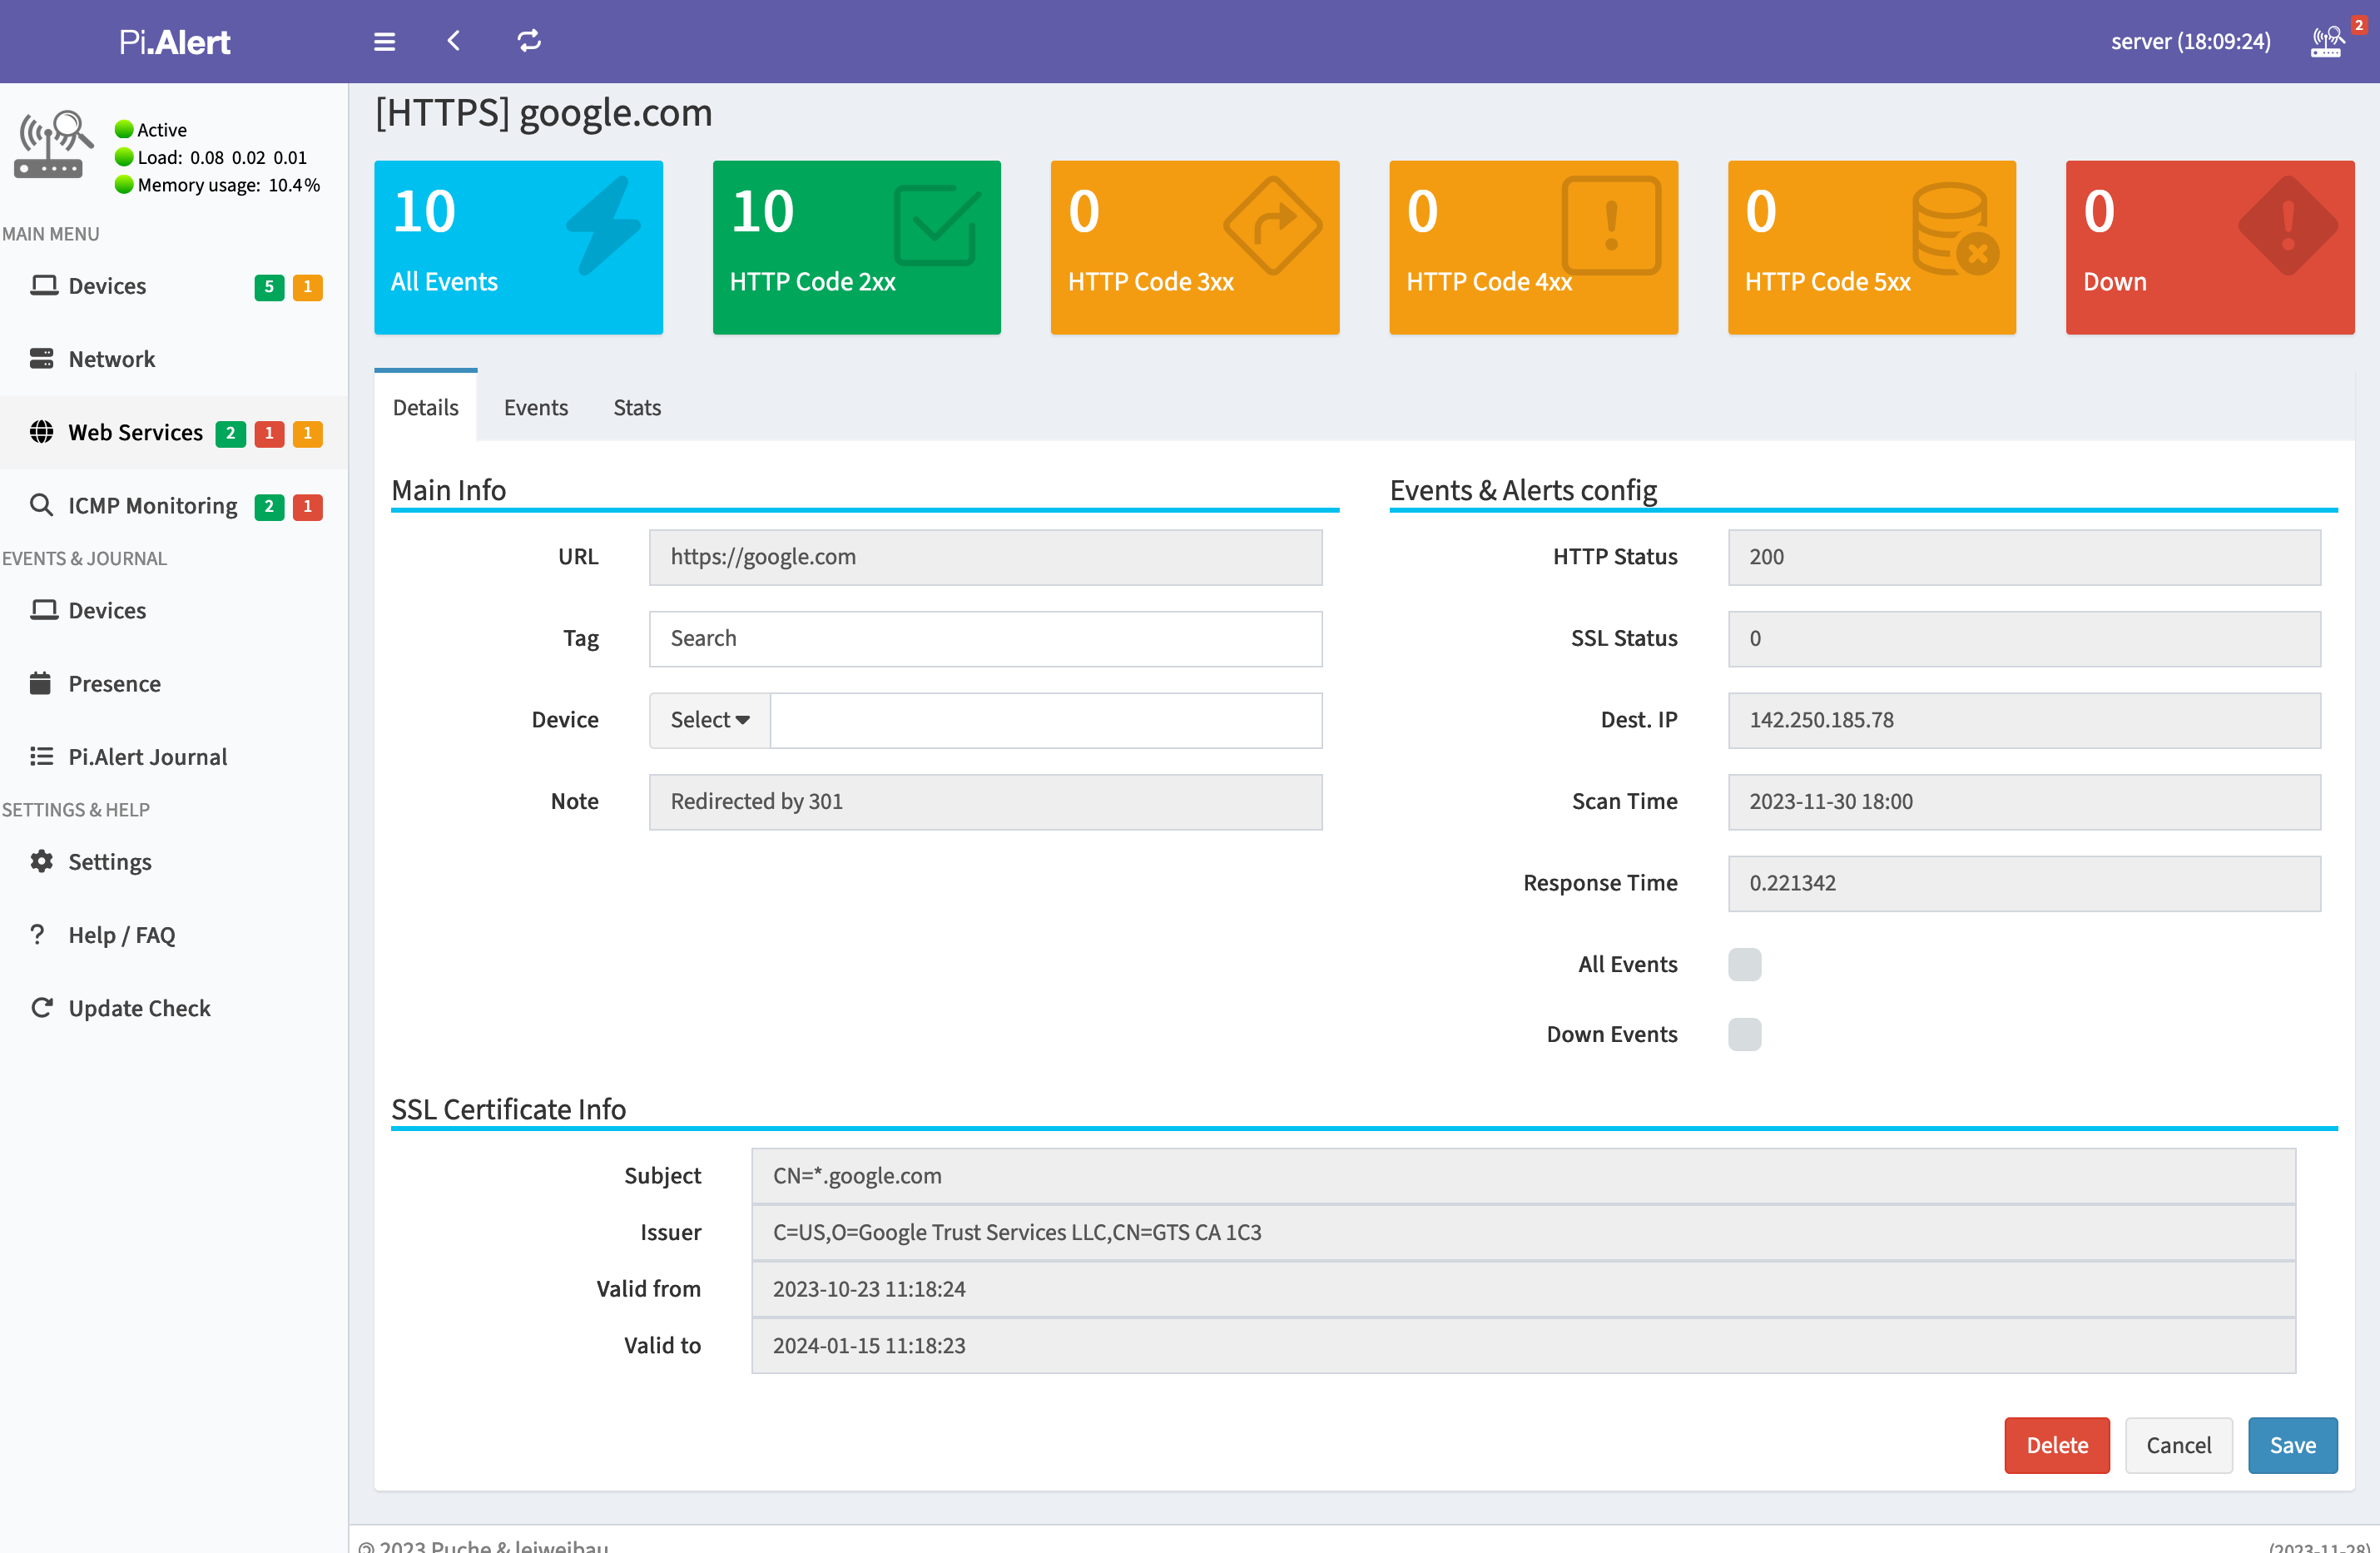2380x1553 pixels.
Task: Switch to the Events tab
Action: 535,407
